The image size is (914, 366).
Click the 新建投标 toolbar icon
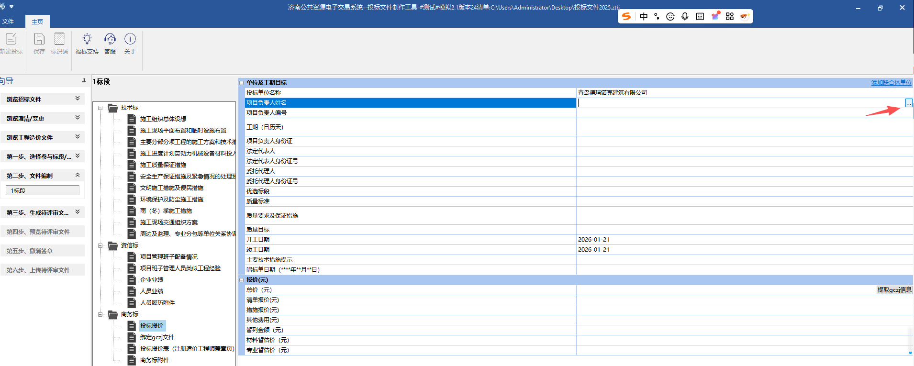(x=11, y=39)
